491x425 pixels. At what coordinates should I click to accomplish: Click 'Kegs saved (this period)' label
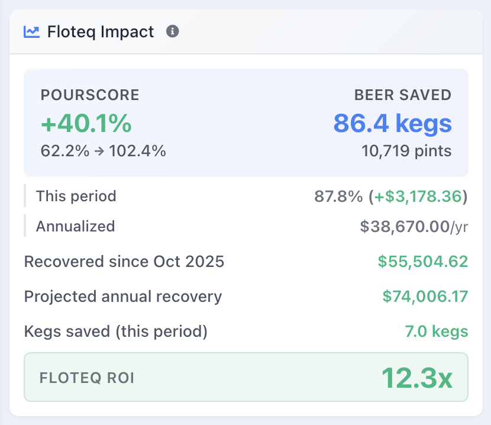pyautogui.click(x=116, y=331)
